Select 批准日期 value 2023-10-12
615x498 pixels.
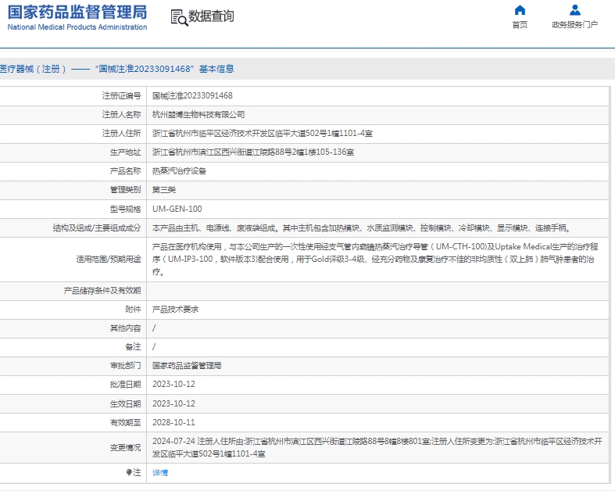point(173,384)
